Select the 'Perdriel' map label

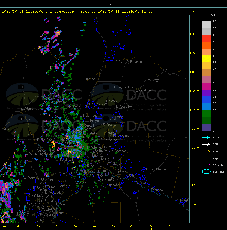tap(67, 160)
